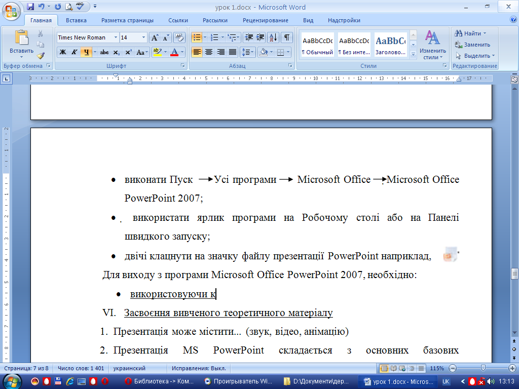Toggle show paragraph marks ¶
519x389 pixels.
(x=287, y=37)
